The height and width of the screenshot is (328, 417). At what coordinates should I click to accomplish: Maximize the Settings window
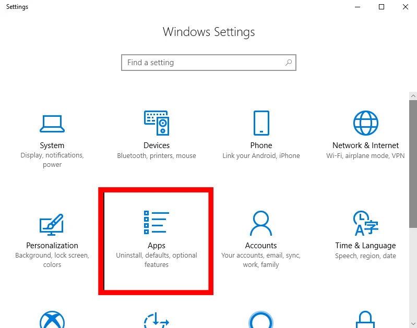(x=382, y=7)
